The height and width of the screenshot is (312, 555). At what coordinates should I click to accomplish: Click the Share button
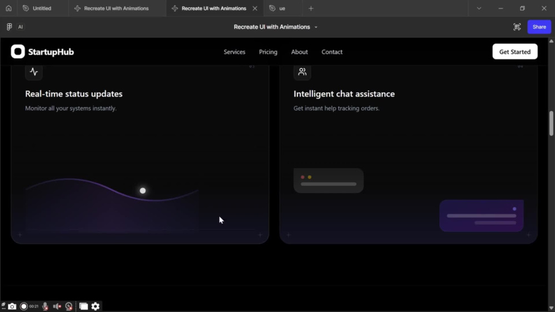click(x=539, y=27)
